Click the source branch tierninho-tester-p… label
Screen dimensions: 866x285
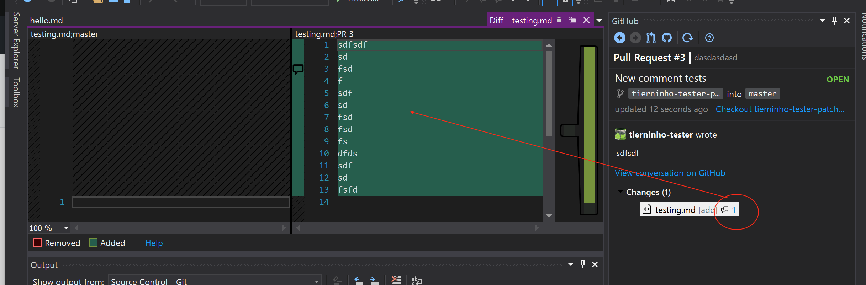click(676, 93)
